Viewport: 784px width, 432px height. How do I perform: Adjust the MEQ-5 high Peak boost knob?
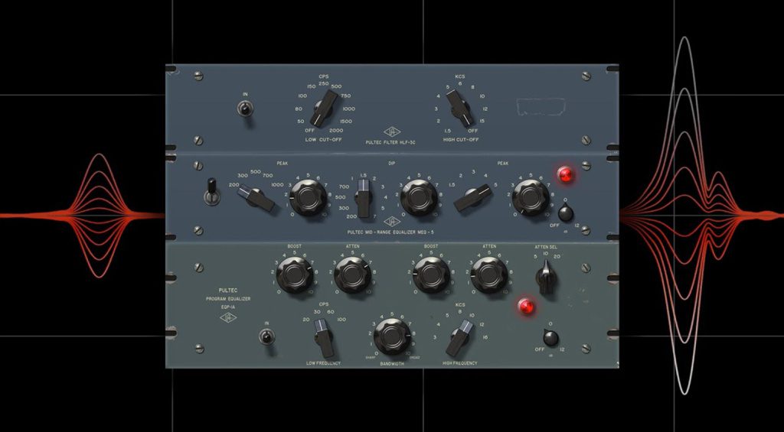(531, 197)
